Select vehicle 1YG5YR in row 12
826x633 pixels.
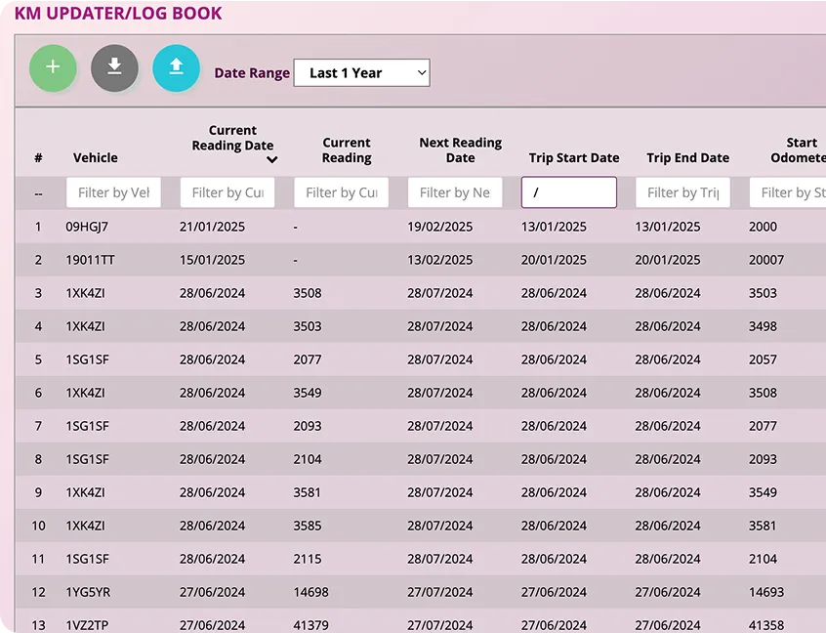(x=88, y=592)
